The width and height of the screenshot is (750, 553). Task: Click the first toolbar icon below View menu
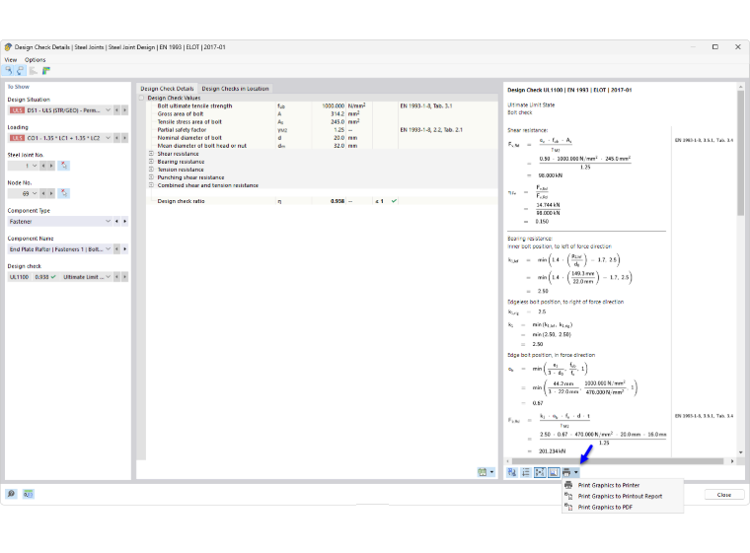(x=8, y=71)
